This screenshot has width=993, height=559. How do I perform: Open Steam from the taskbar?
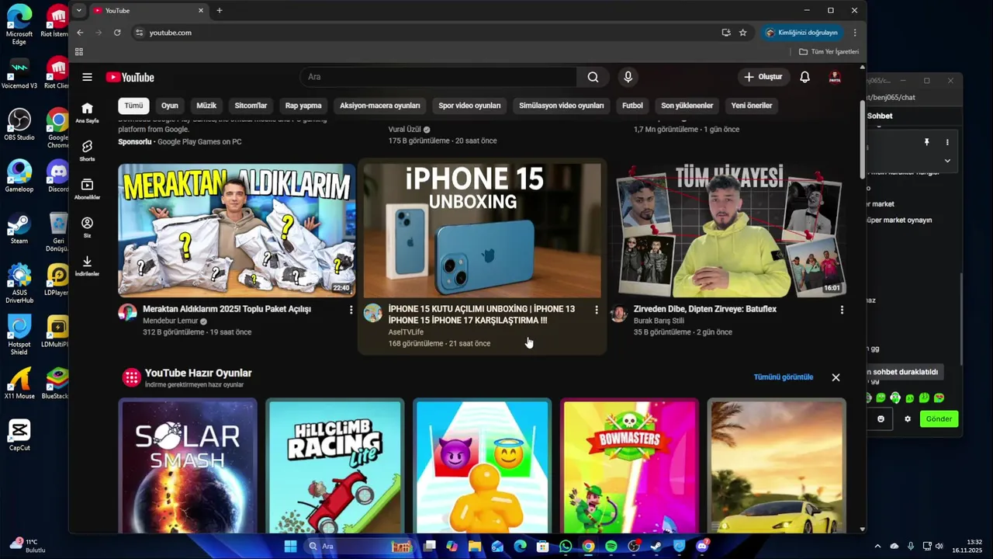coord(656,547)
